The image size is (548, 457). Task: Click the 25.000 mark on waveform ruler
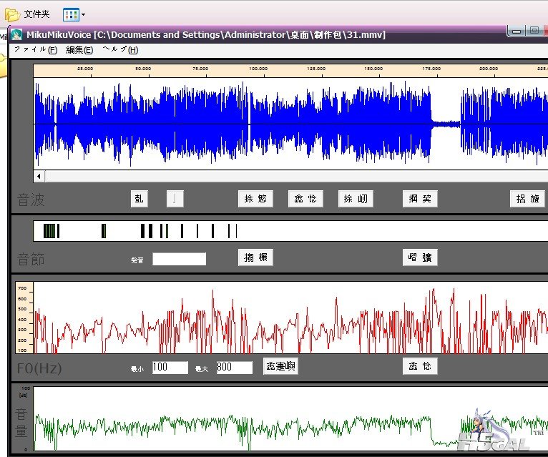pos(85,69)
